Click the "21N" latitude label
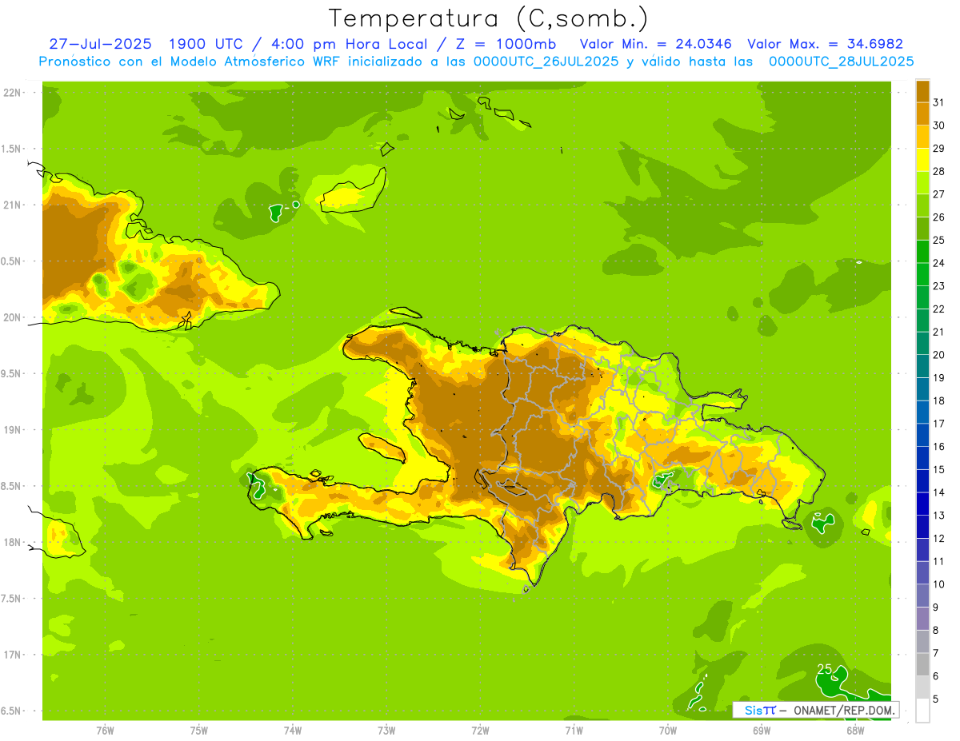Viewport: 960px width, 741px height. pos(12,205)
